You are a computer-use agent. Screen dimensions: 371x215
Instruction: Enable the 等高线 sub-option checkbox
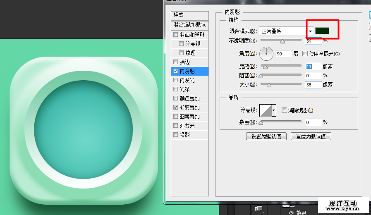point(181,44)
